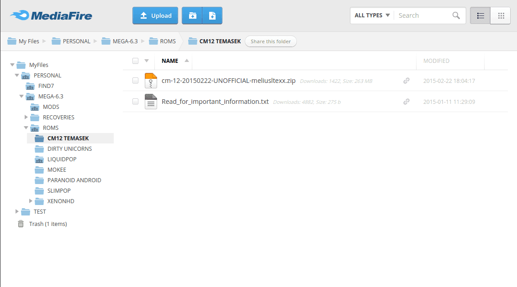Click the PARANOID ANDROID folder icon
517x287 pixels.
point(39,180)
